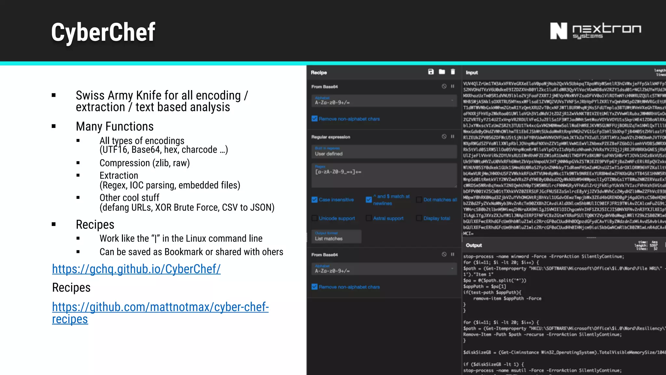Click the Nextron Systems logo

595,31
